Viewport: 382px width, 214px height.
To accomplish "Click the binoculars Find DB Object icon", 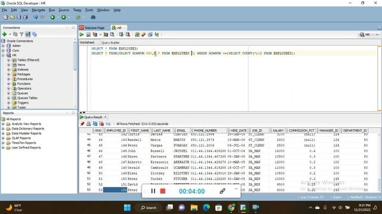I will pyautogui.click(x=93, y=17).
